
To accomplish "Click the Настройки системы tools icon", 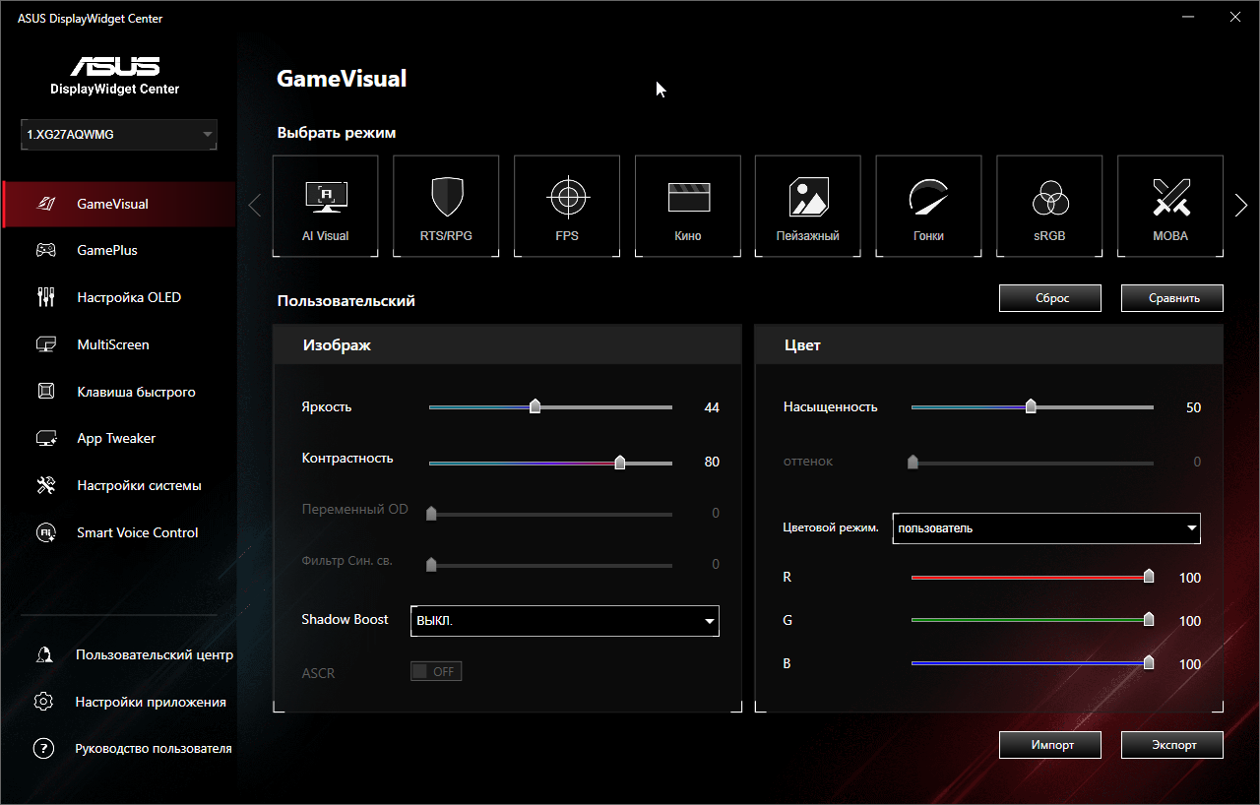I will (46, 485).
